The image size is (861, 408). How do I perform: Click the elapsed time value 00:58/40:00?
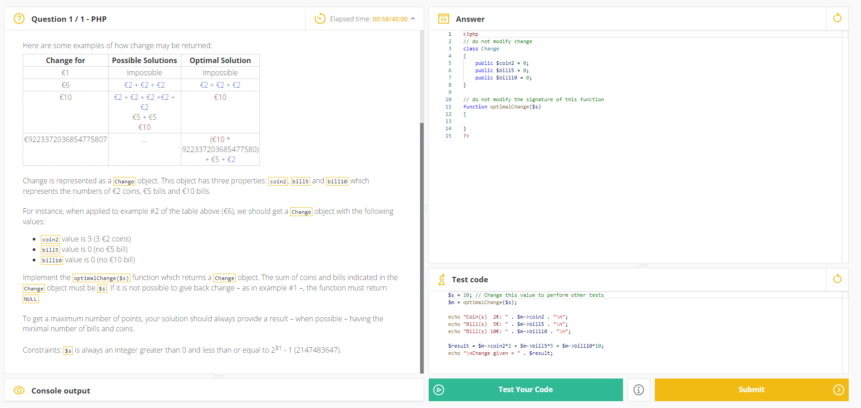tap(390, 19)
